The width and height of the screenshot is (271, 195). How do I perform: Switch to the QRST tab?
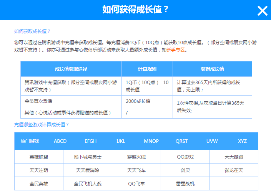181,141
